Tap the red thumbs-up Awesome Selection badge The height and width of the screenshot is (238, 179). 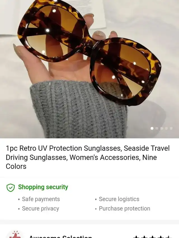(15, 234)
